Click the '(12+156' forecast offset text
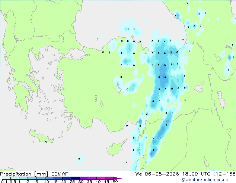The width and height of the screenshot is (236, 183). [x=224, y=174]
